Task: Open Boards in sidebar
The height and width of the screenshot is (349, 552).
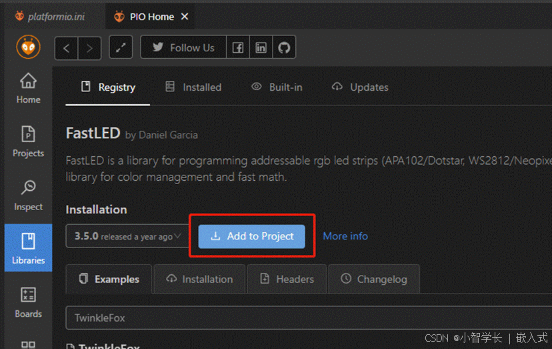Action: tap(28, 302)
